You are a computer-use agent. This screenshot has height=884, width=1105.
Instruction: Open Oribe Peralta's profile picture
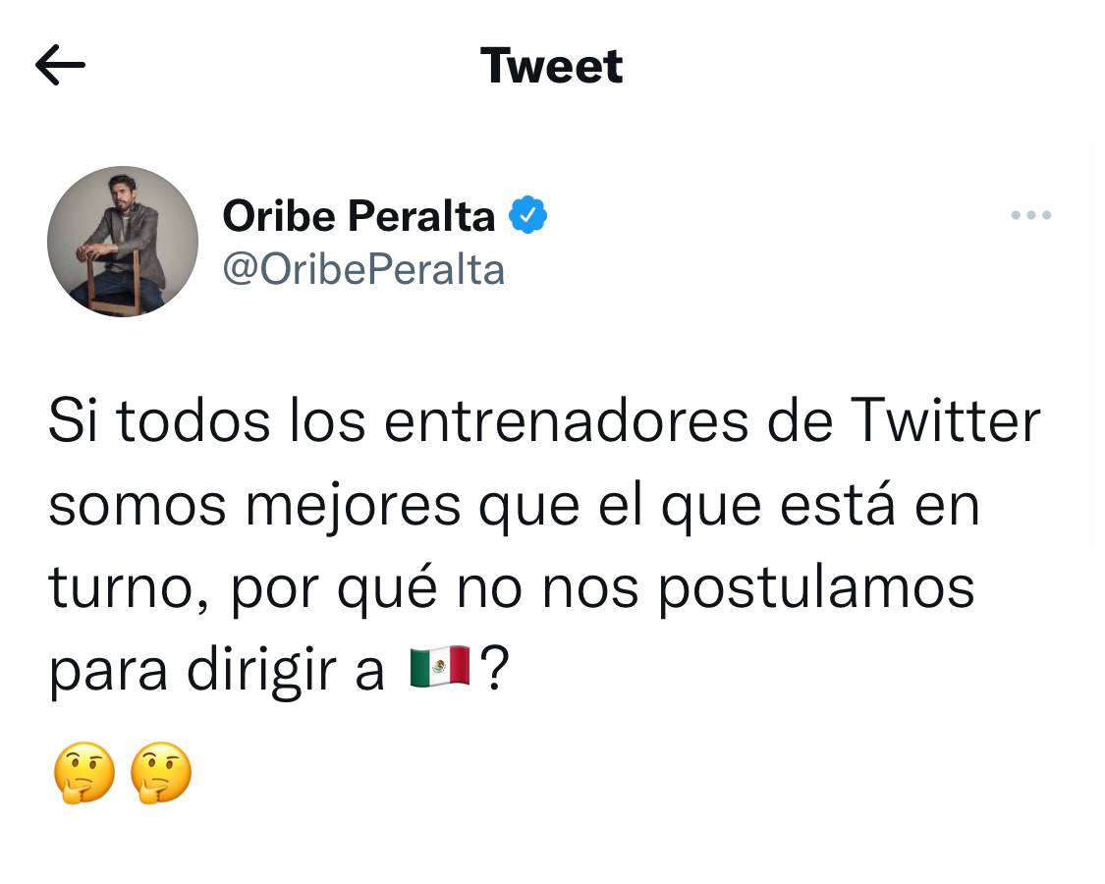click(123, 242)
